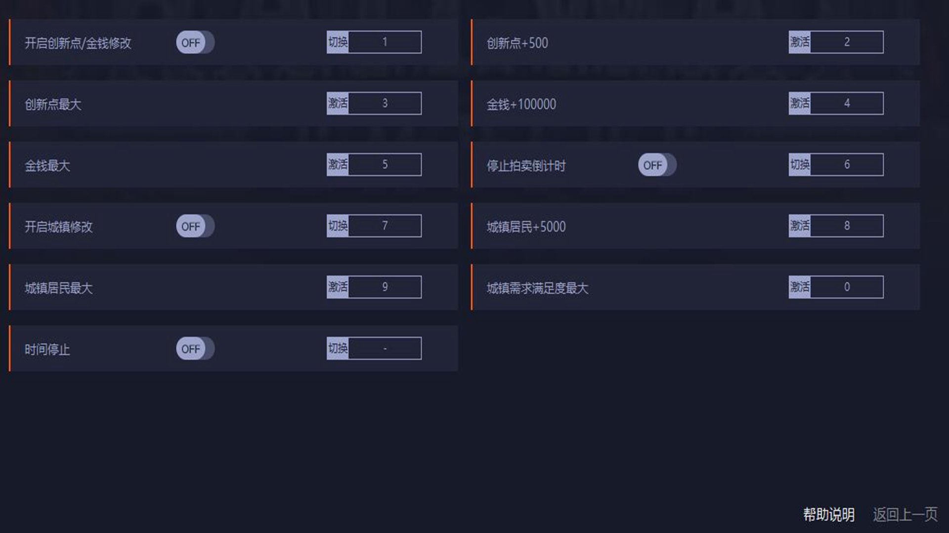Click the hotkey field showing 6
Image resolution: width=949 pixels, height=533 pixels.
(x=847, y=164)
